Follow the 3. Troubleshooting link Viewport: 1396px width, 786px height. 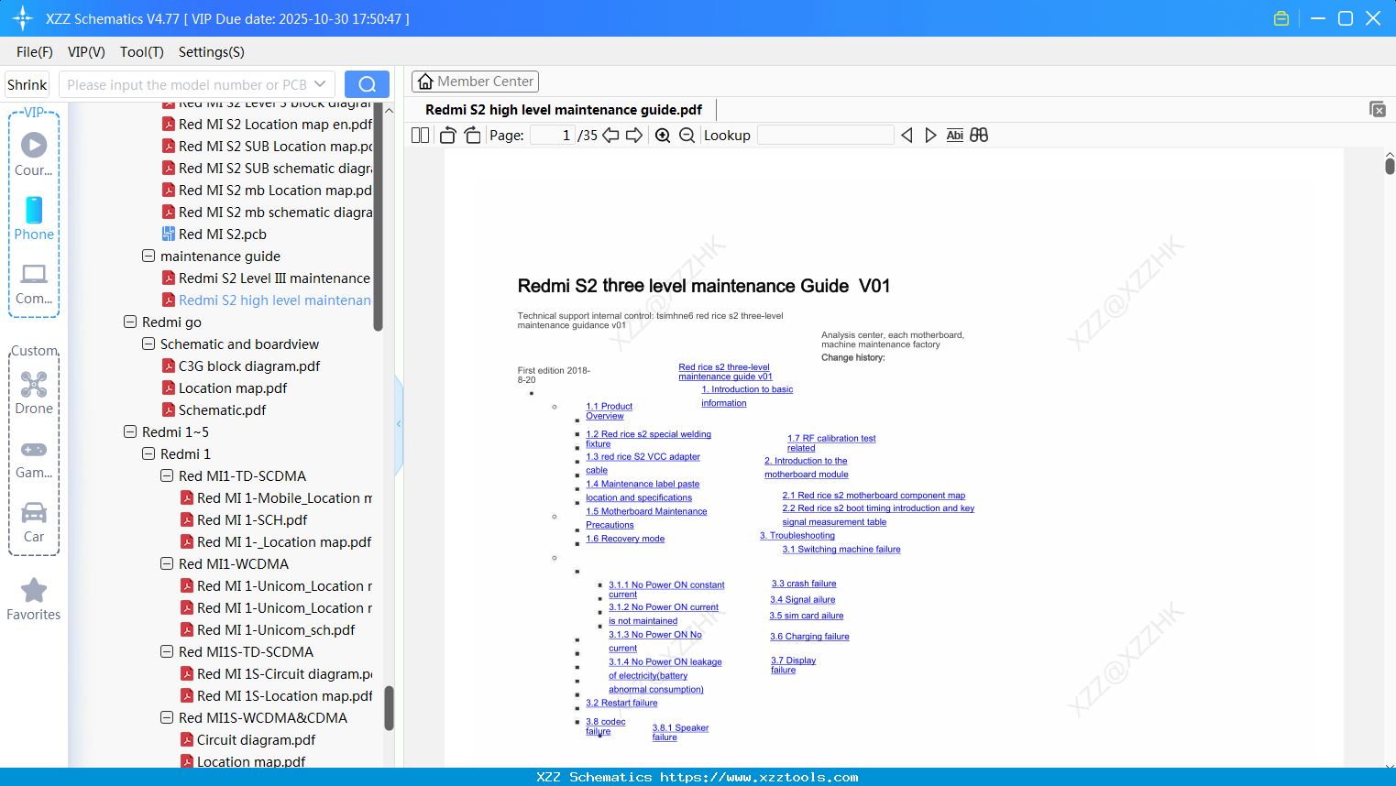pyautogui.click(x=797, y=536)
